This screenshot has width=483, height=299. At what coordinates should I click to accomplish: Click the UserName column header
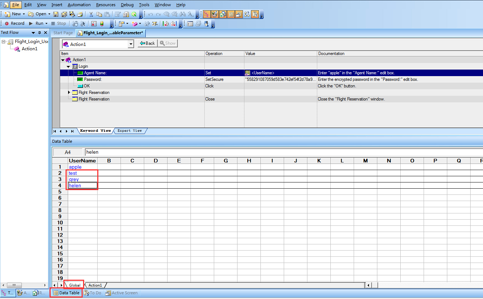coord(83,161)
